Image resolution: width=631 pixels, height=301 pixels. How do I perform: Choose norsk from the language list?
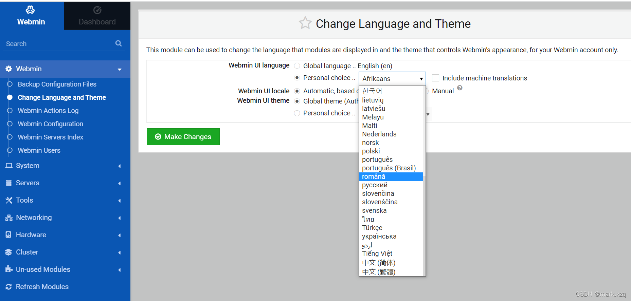pos(391,143)
